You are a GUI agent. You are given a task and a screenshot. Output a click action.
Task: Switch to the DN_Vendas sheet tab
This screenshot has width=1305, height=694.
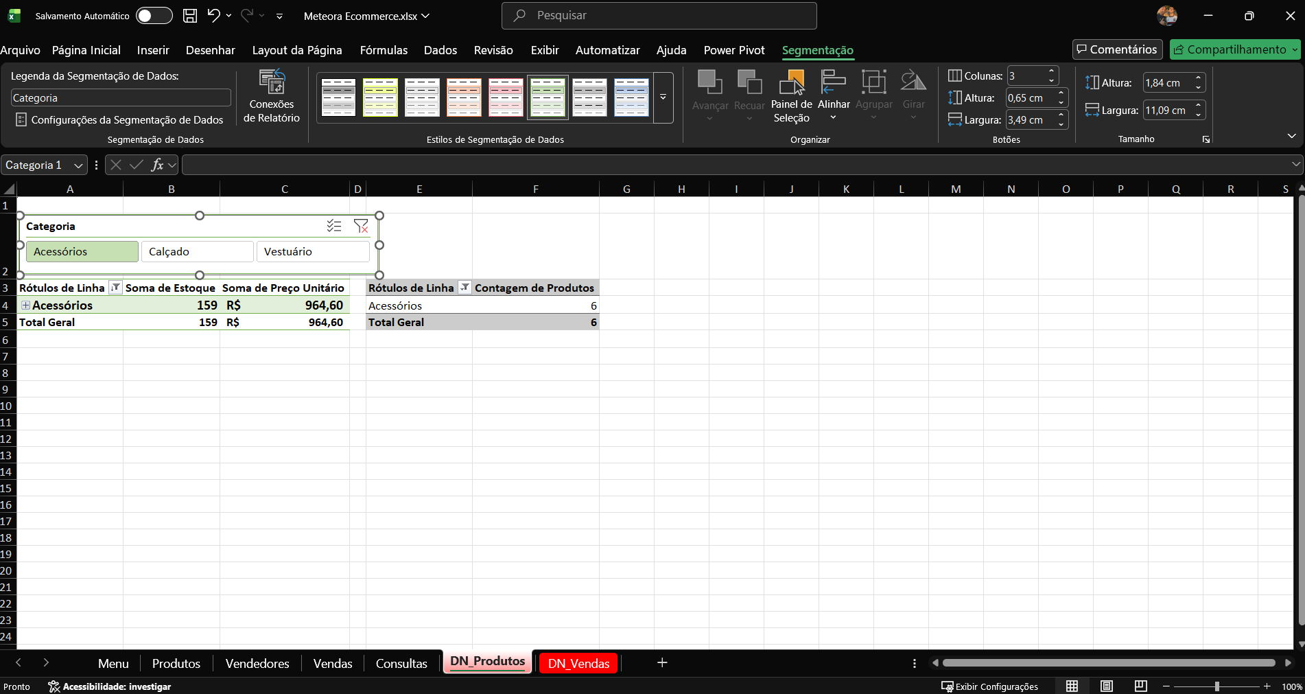[x=578, y=663]
